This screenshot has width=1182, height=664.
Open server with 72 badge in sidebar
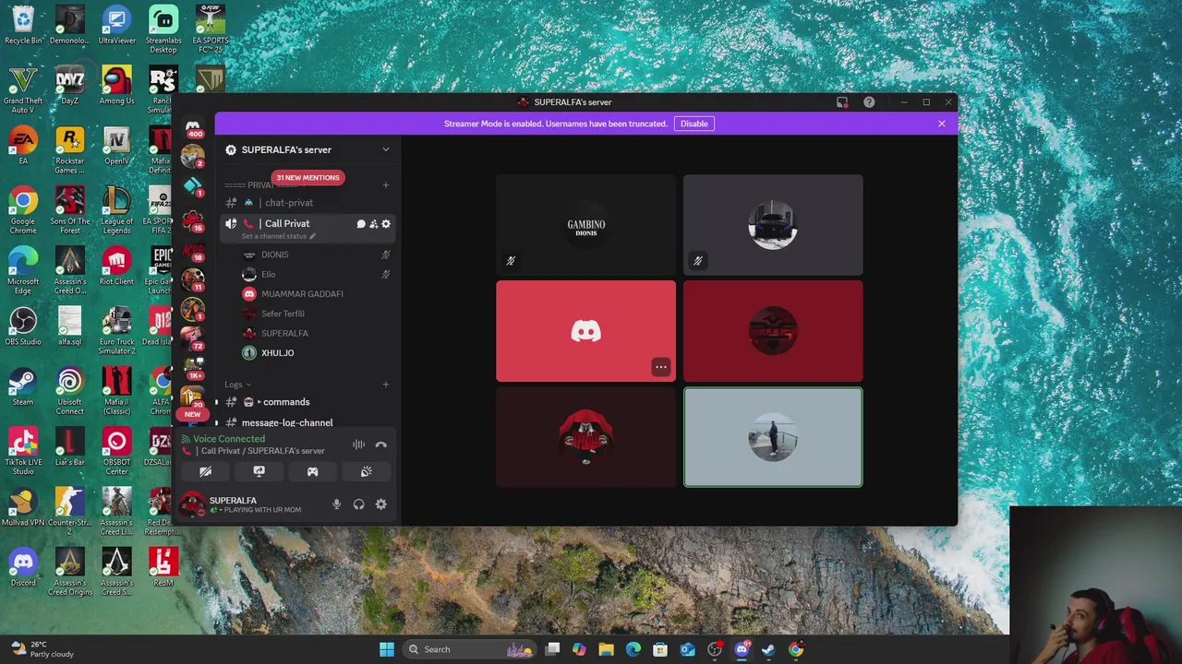click(193, 338)
